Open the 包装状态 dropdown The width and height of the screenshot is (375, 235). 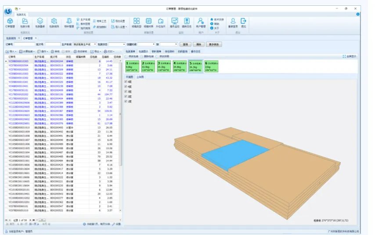[x=123, y=44]
